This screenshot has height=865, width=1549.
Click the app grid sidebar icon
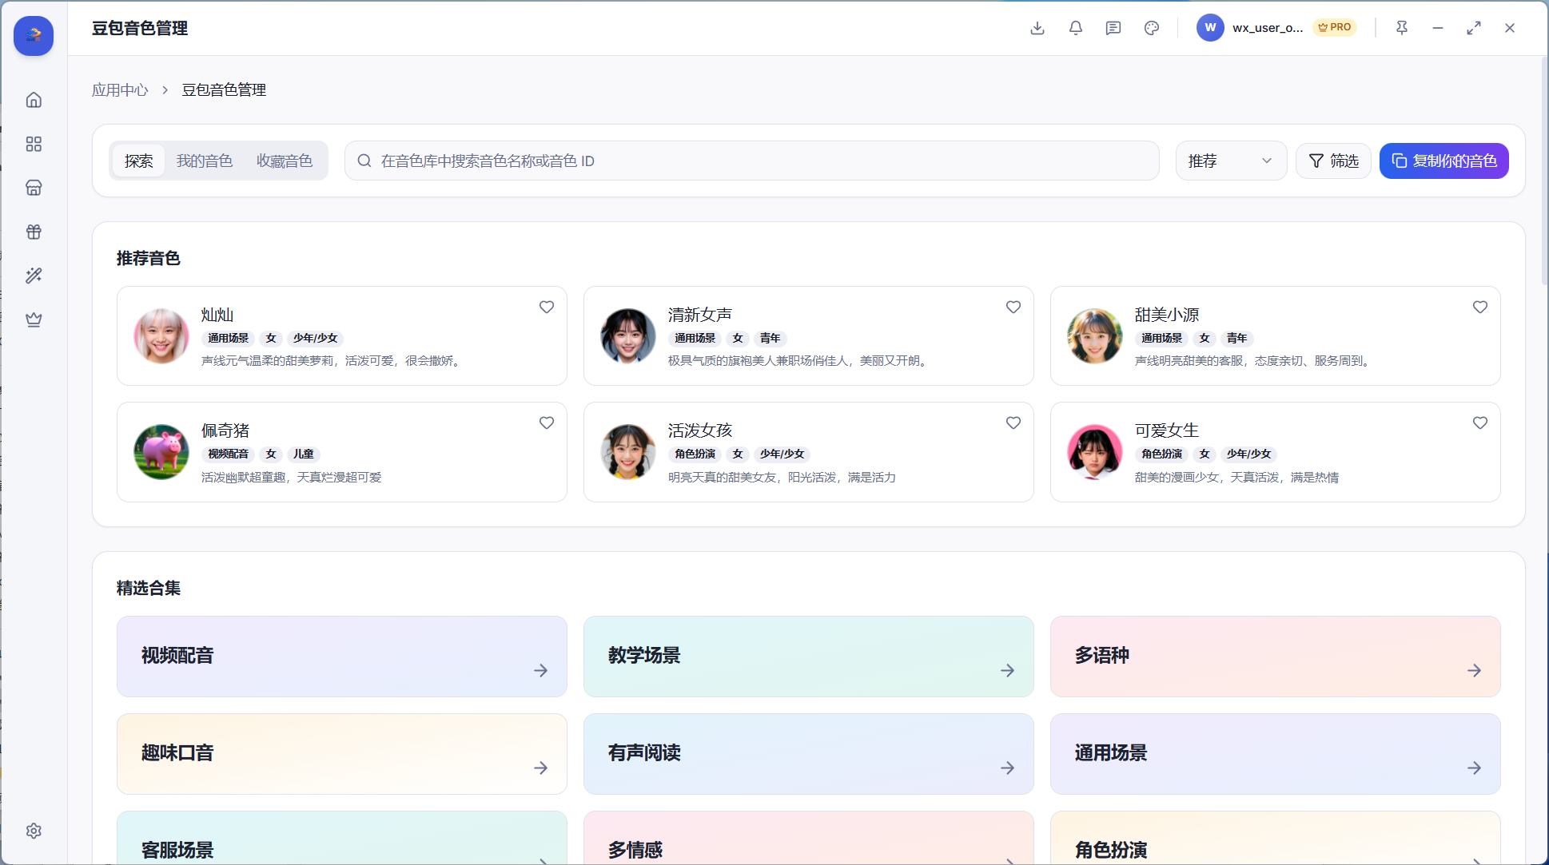34,144
